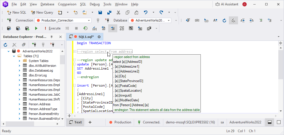Expand the System Tables node
This screenshot has width=284, height=135.
pos(19,61)
